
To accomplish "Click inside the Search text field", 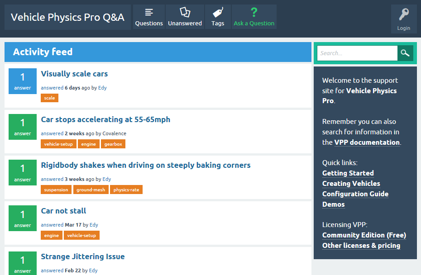I will tap(357, 53).
